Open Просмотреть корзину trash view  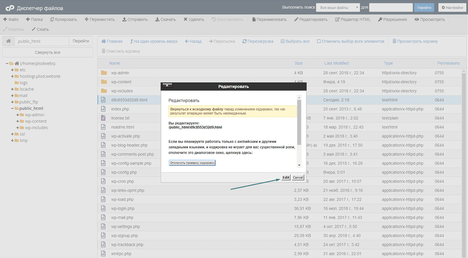(415, 42)
